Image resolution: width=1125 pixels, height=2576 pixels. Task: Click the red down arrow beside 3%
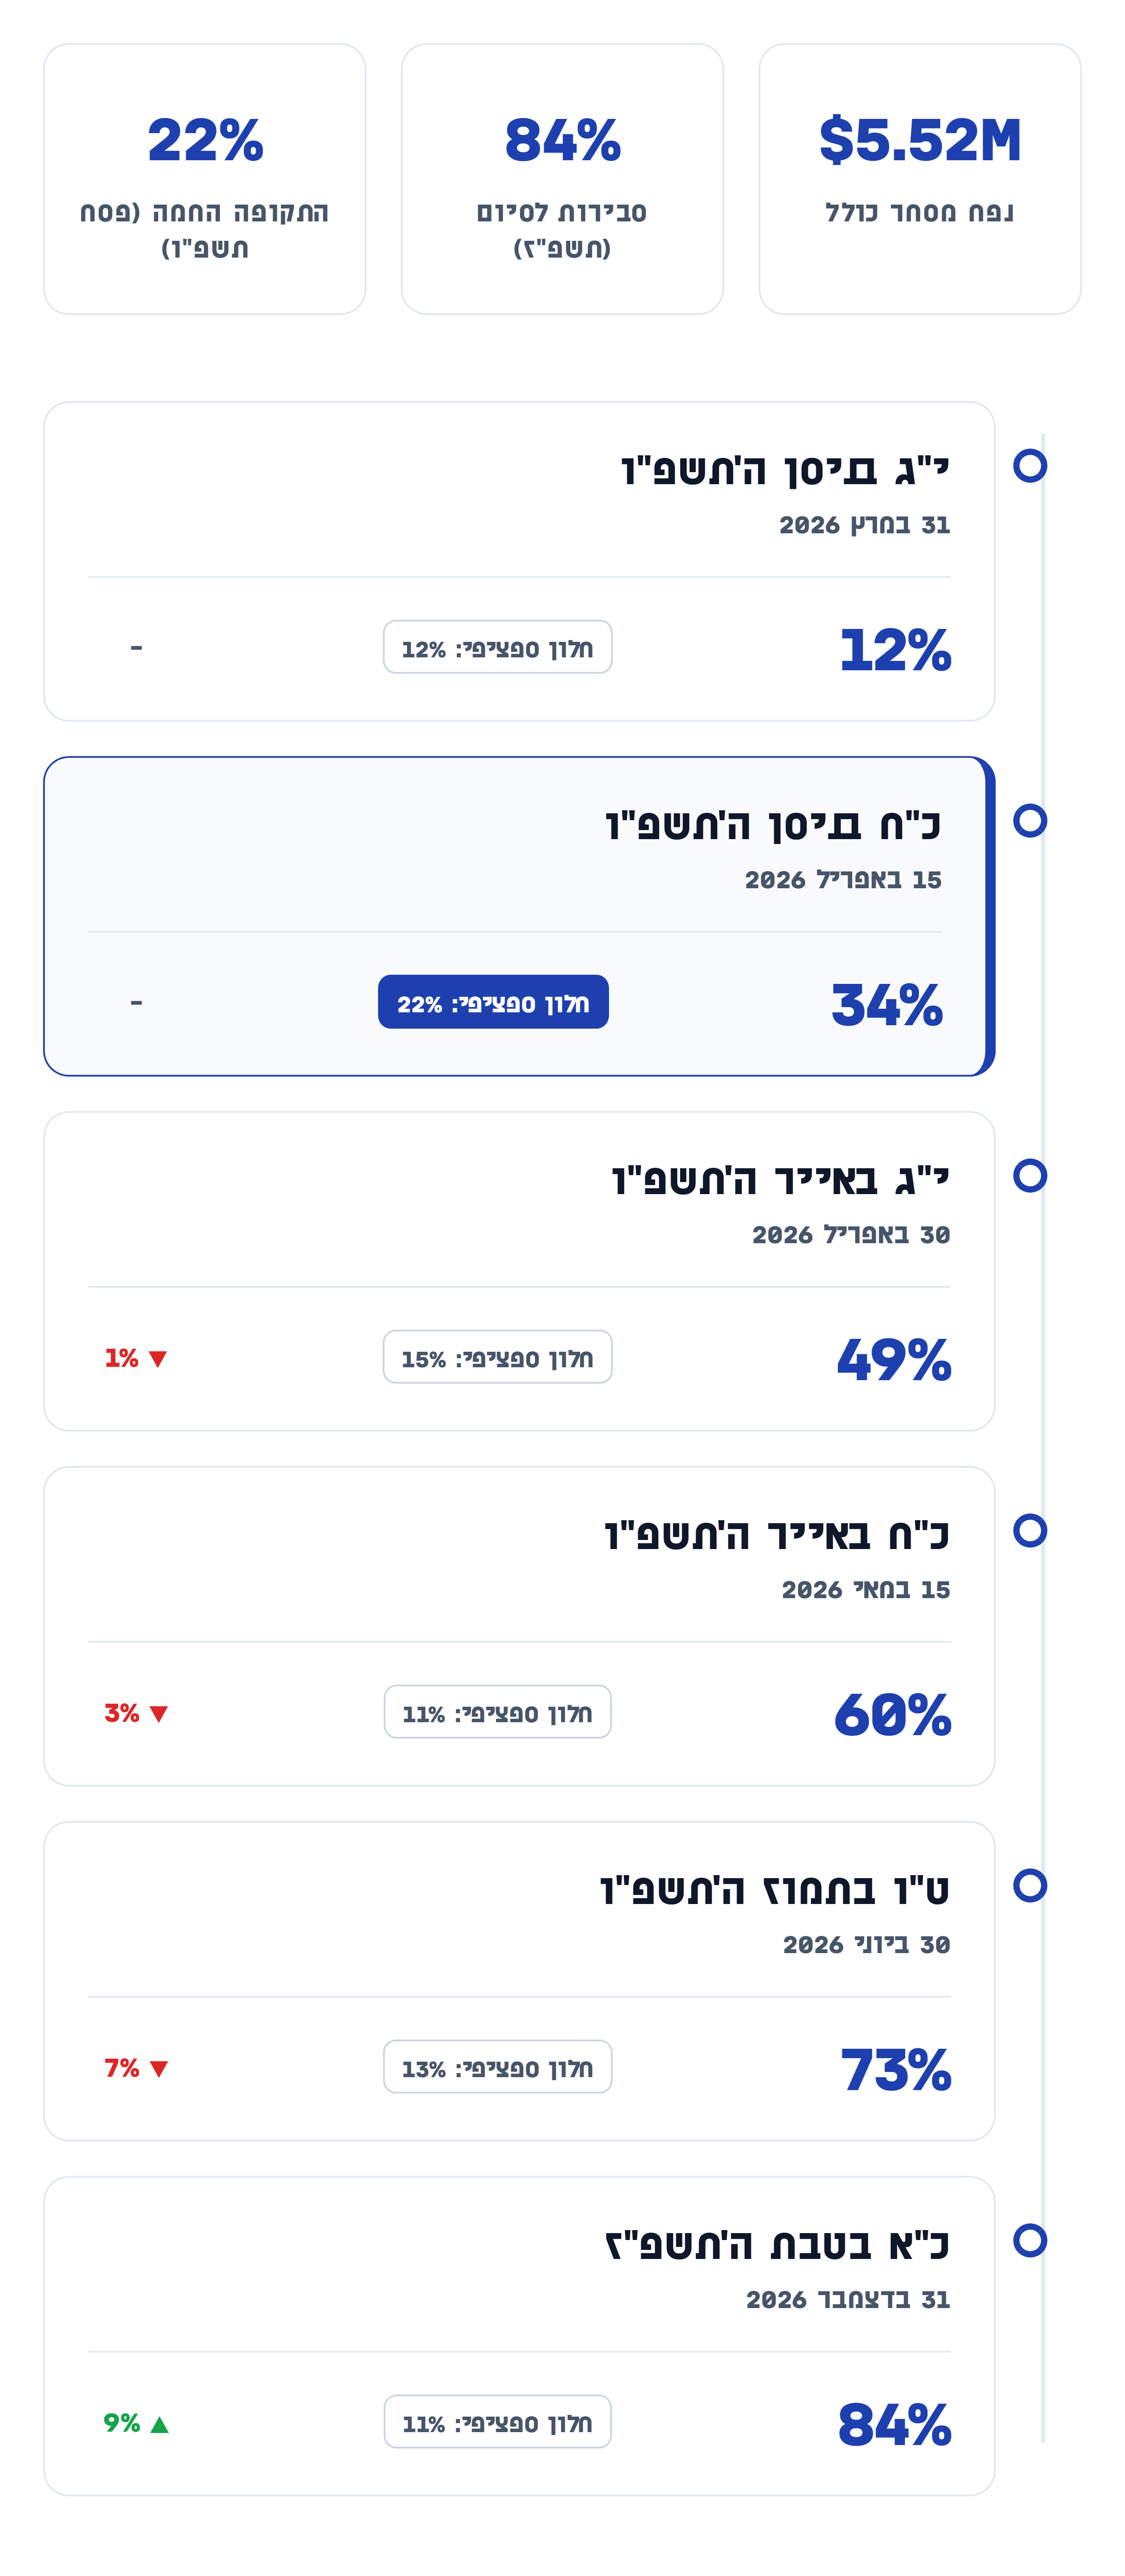[x=158, y=1714]
